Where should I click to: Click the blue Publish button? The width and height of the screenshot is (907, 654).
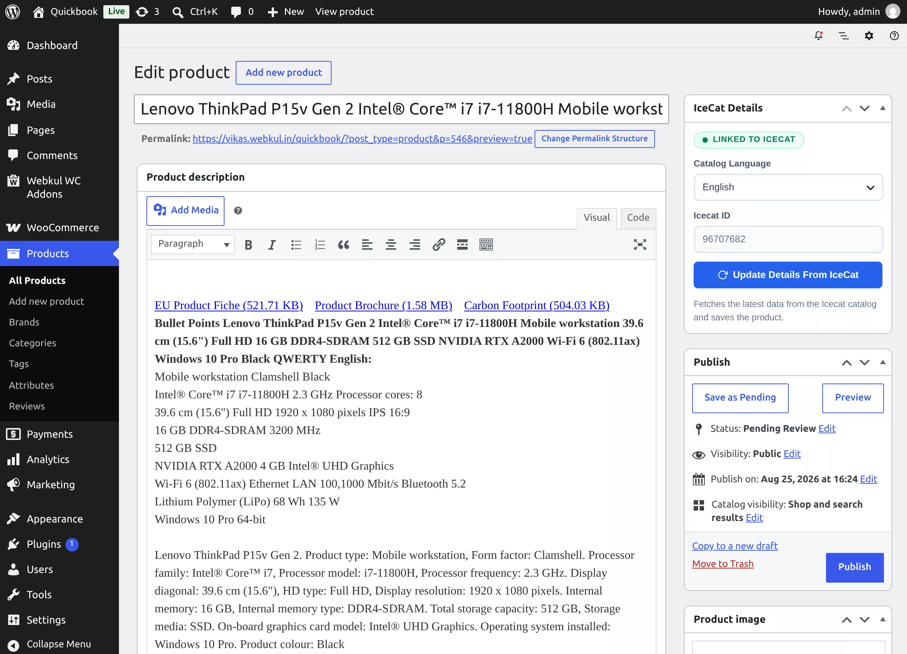tap(854, 567)
